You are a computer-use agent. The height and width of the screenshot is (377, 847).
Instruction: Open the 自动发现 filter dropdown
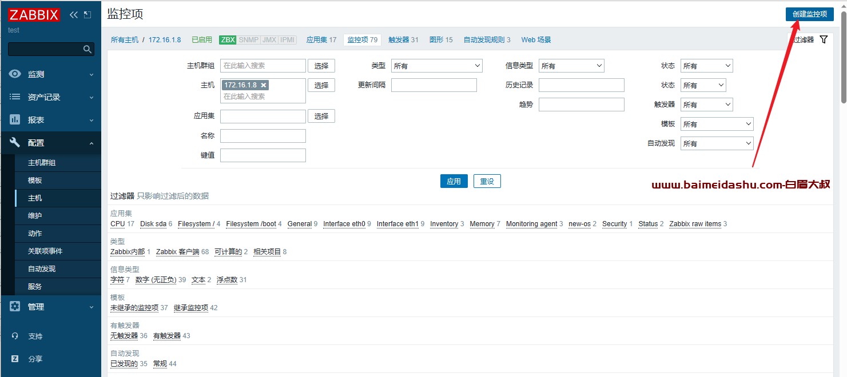click(x=717, y=143)
